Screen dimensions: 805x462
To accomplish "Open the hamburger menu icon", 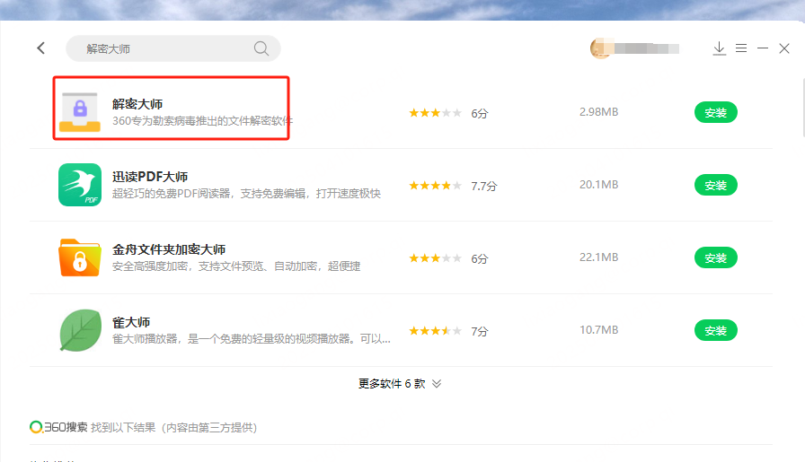I will tap(741, 48).
